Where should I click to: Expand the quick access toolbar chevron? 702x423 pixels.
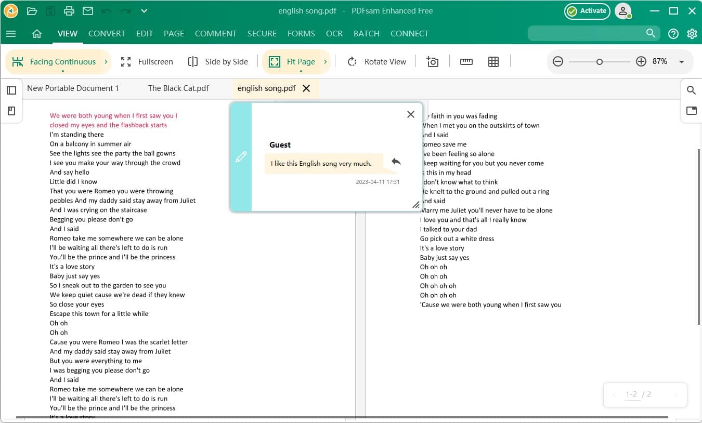(x=144, y=10)
